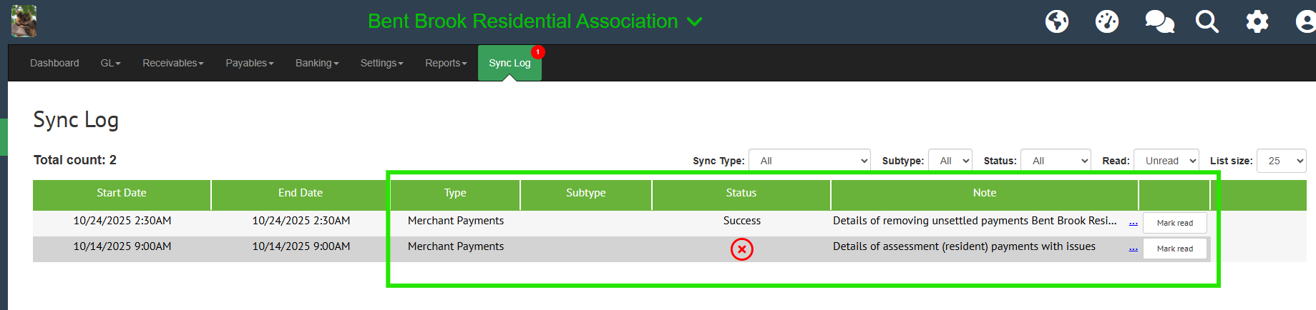Open the settings gear icon
This screenshot has height=310, width=1316.
(x=1257, y=21)
